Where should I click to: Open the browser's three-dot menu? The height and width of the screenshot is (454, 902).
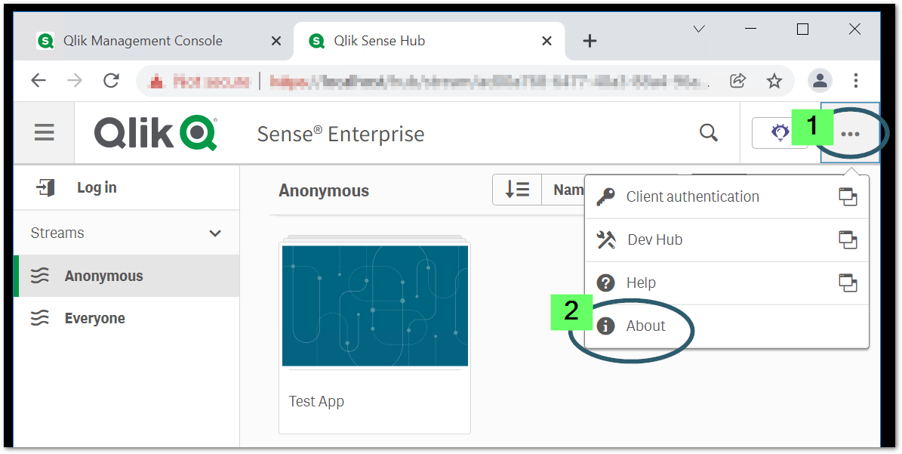point(855,80)
